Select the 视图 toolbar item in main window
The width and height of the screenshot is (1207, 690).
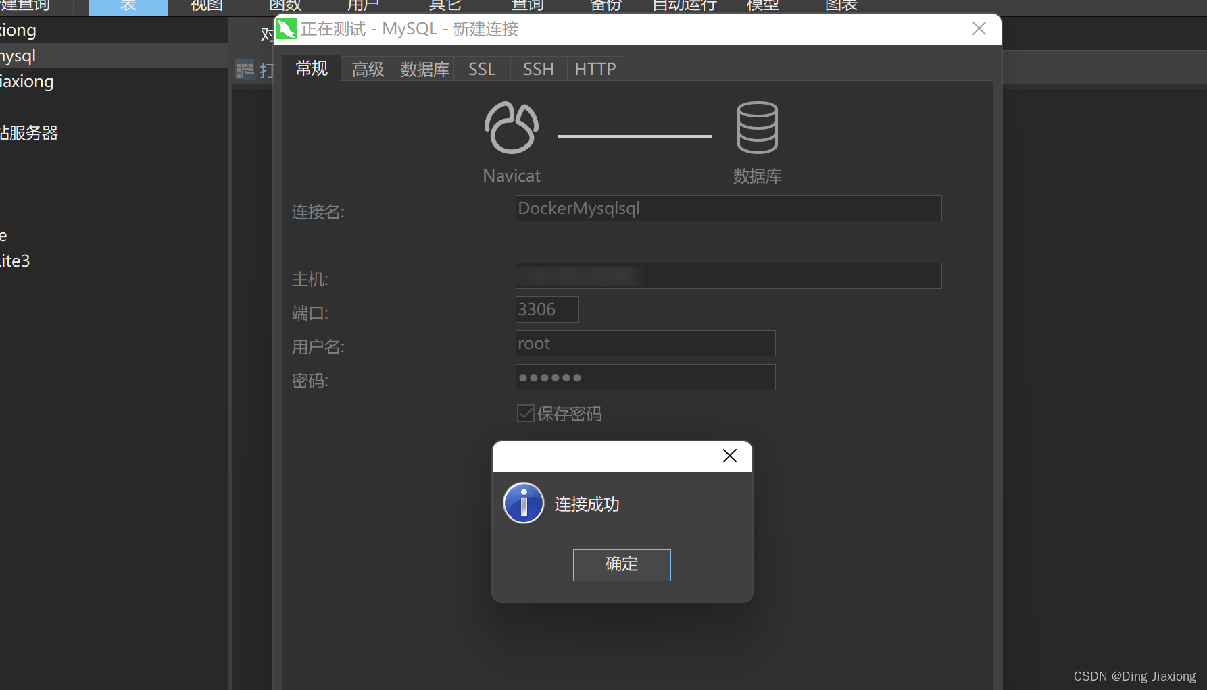point(207,6)
